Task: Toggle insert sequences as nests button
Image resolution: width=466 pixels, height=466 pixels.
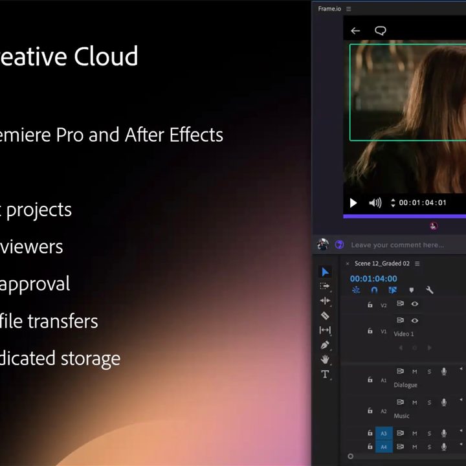Action: pyautogui.click(x=356, y=290)
